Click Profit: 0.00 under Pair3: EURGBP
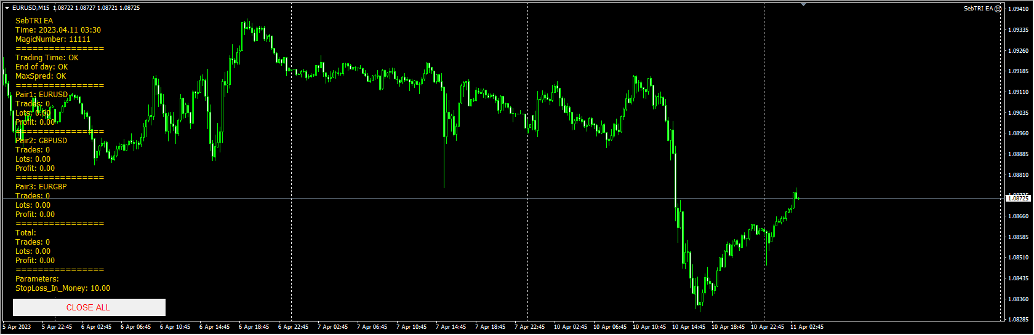The height and width of the screenshot is (335, 1034). pyautogui.click(x=35, y=215)
